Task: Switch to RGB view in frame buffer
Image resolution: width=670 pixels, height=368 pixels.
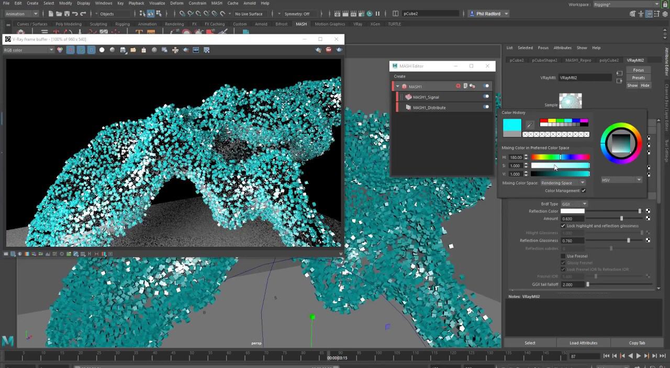Action: click(60, 50)
